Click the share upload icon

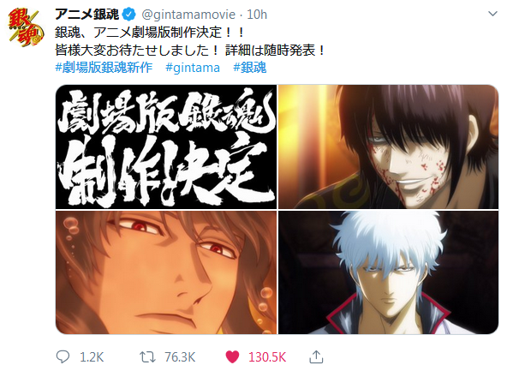(x=316, y=356)
